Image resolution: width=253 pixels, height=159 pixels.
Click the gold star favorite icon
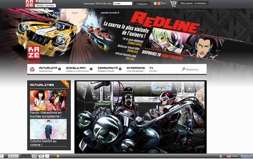(58, 156)
